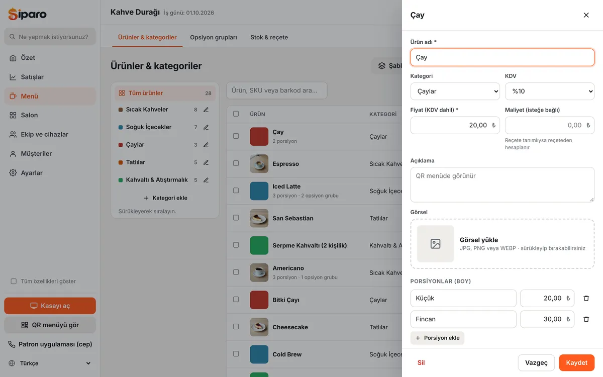The width and height of the screenshot is (603, 377).
Task: Edit the Çaylar category pencil icon
Action: pyautogui.click(x=206, y=145)
